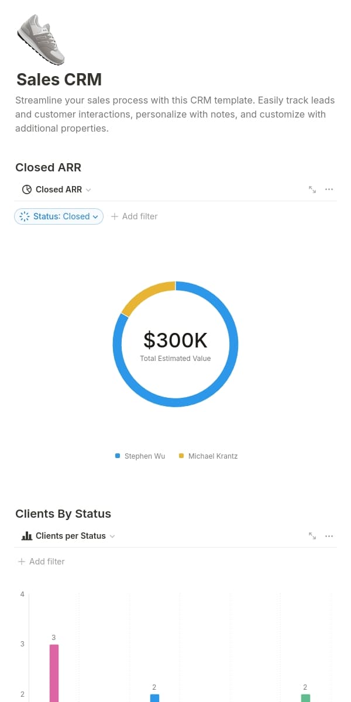351x702 pixels.
Task: Toggle the Stephen Wu legend series
Action: [x=140, y=456]
